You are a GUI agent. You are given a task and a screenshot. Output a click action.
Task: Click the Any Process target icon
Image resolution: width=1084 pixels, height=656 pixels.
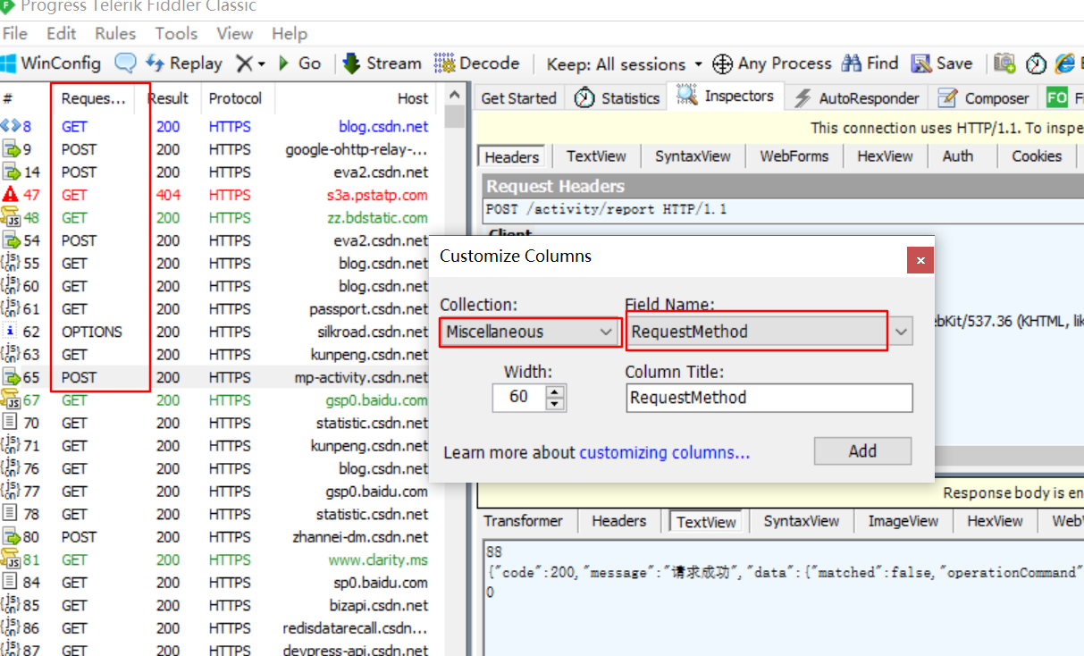coord(722,64)
